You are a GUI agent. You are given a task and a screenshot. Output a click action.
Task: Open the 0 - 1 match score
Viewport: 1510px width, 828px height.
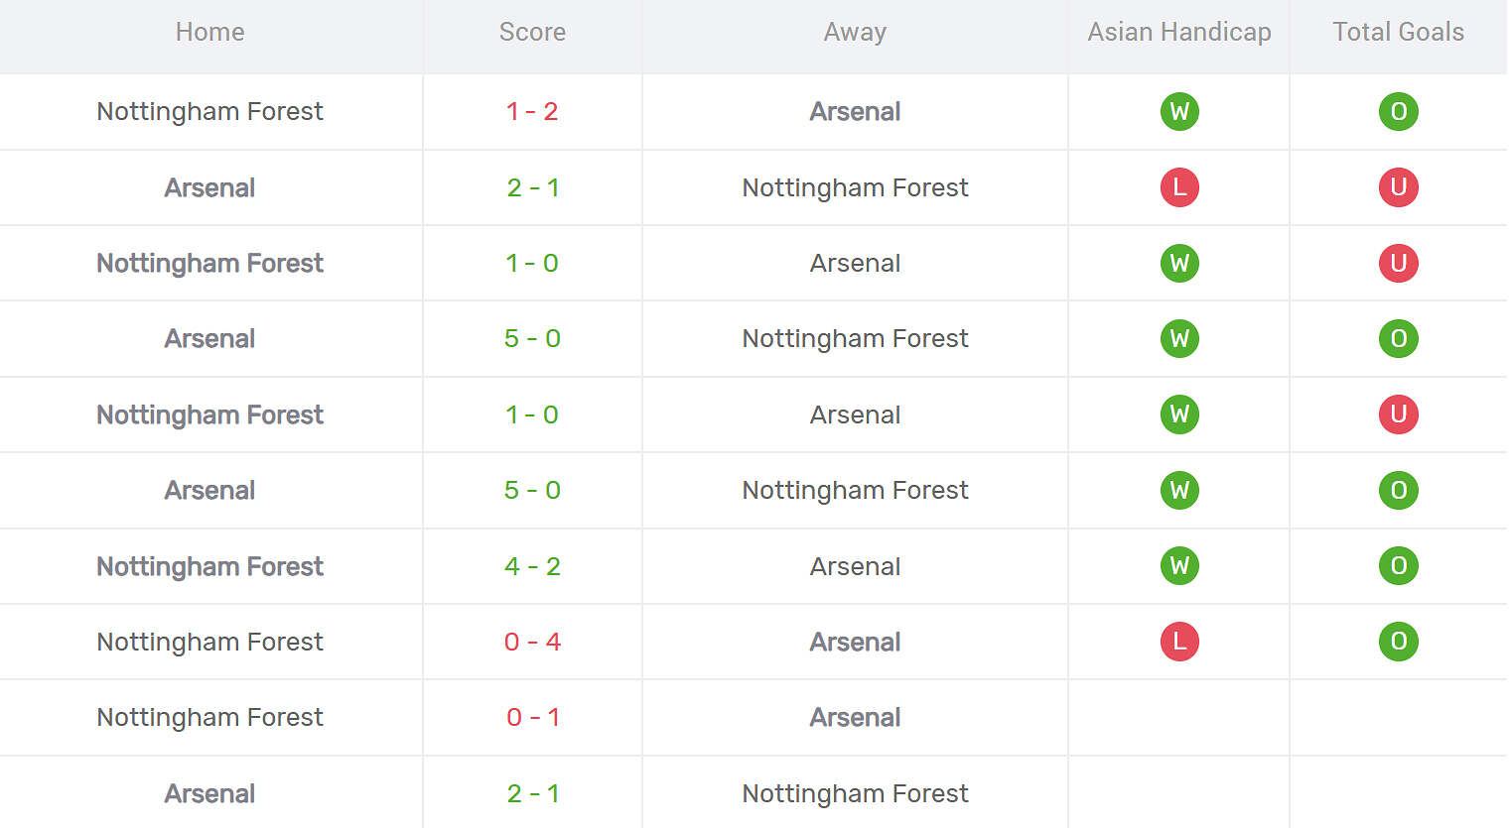point(532,717)
